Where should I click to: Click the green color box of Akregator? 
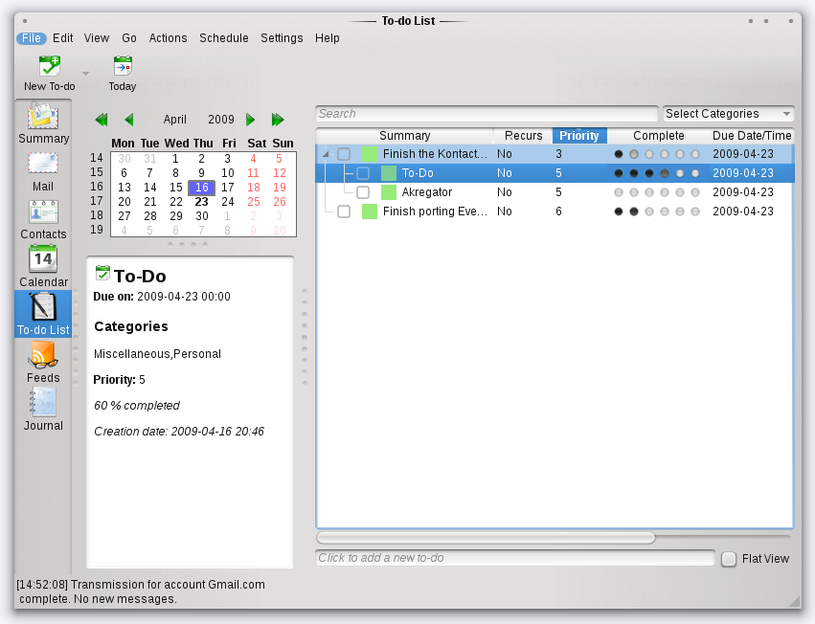pyautogui.click(x=388, y=192)
